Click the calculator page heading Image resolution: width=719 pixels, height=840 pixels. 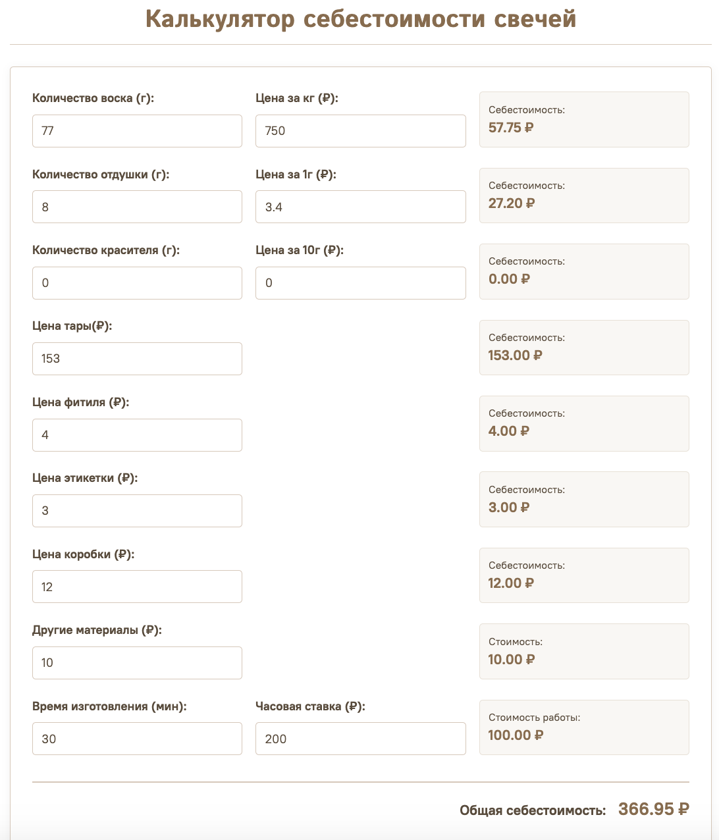[361, 18]
